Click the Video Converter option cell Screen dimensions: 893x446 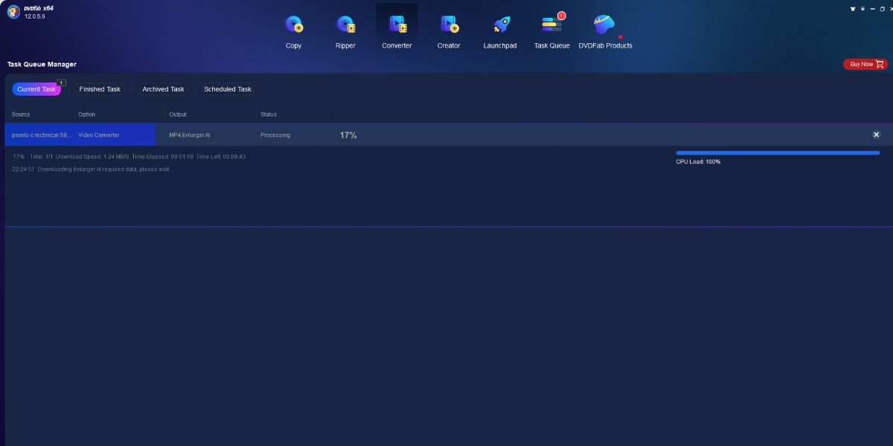pyautogui.click(x=99, y=135)
